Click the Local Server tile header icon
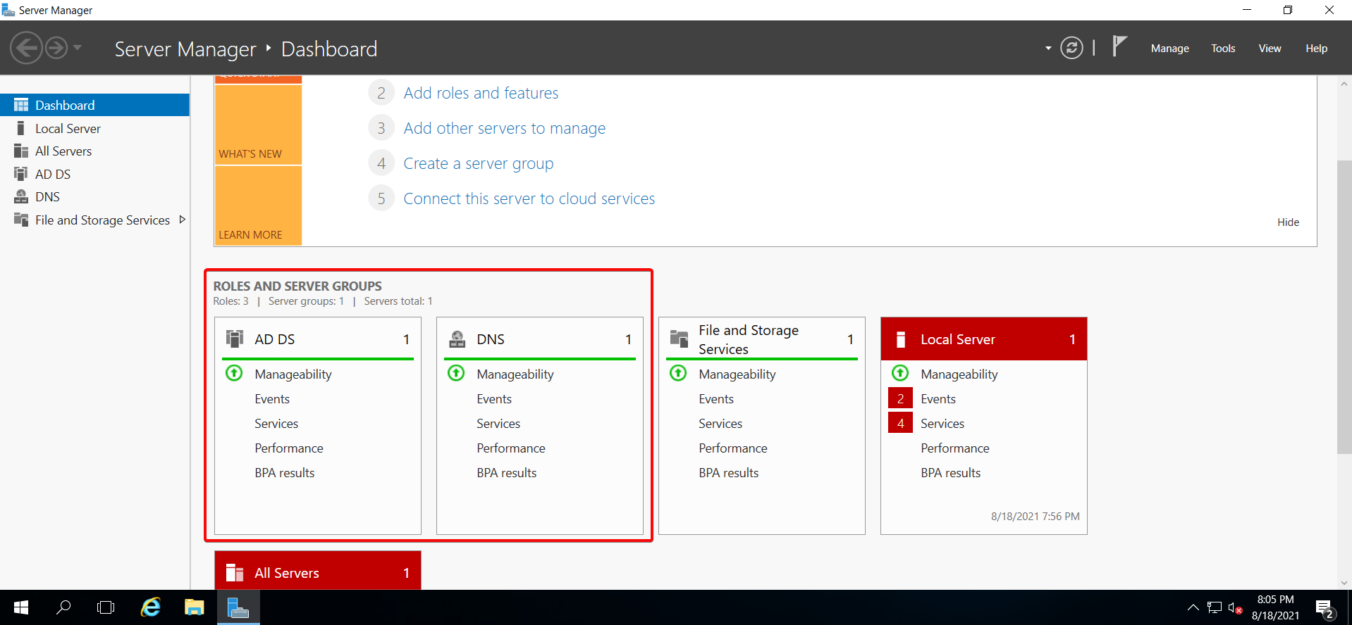The width and height of the screenshot is (1352, 625). click(900, 339)
